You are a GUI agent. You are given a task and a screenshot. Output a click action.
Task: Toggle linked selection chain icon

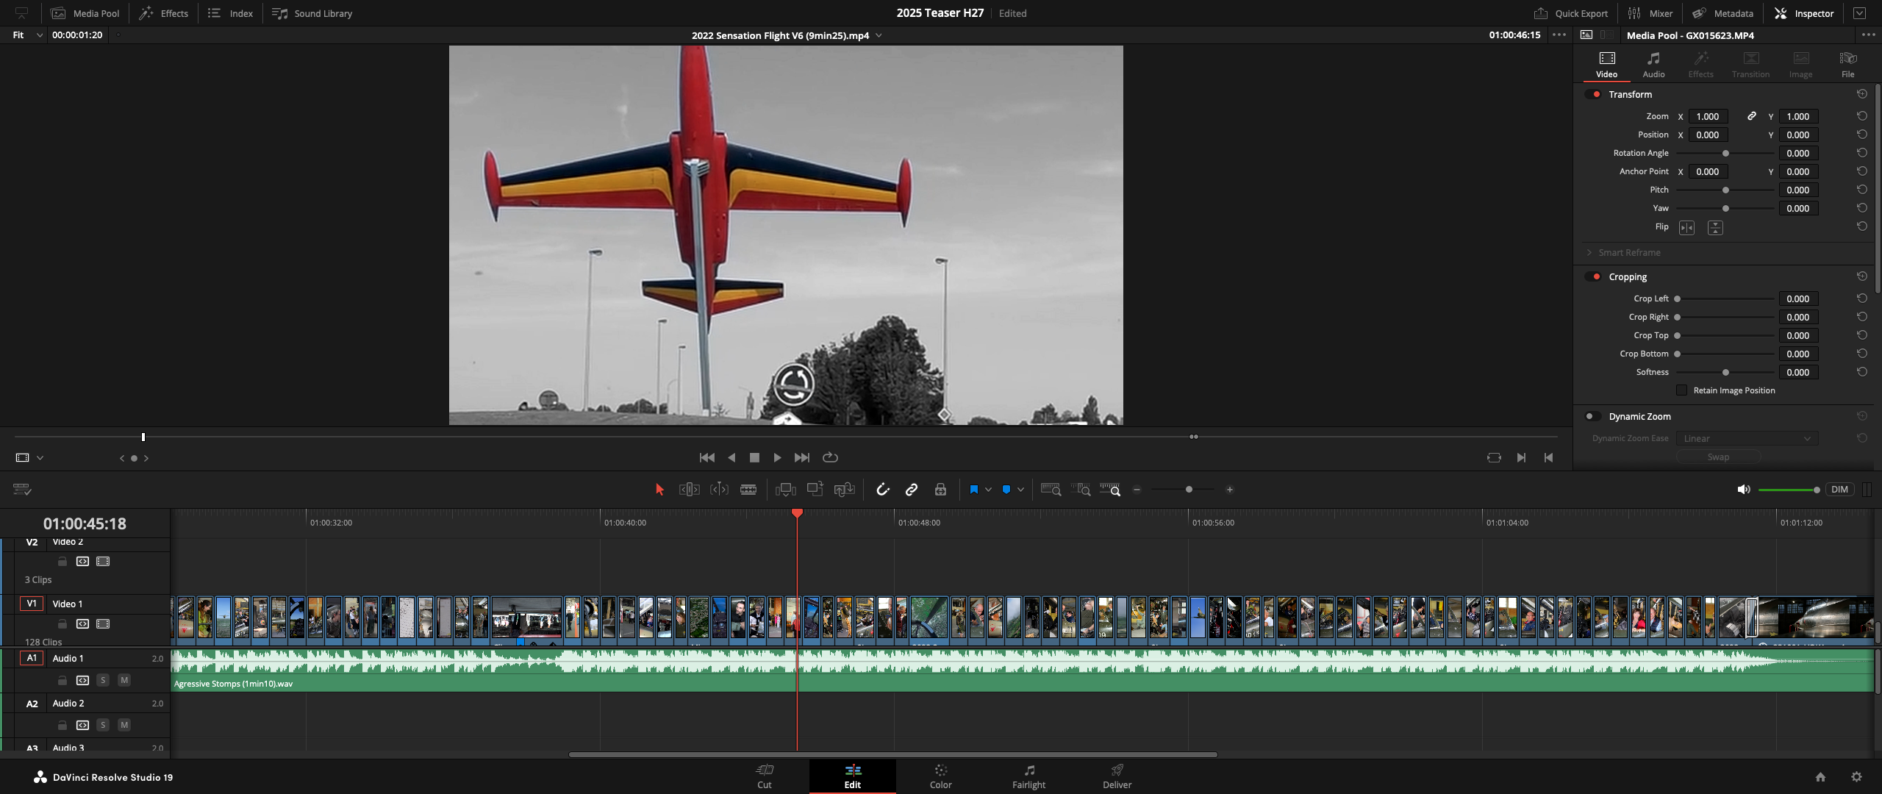coord(912,490)
